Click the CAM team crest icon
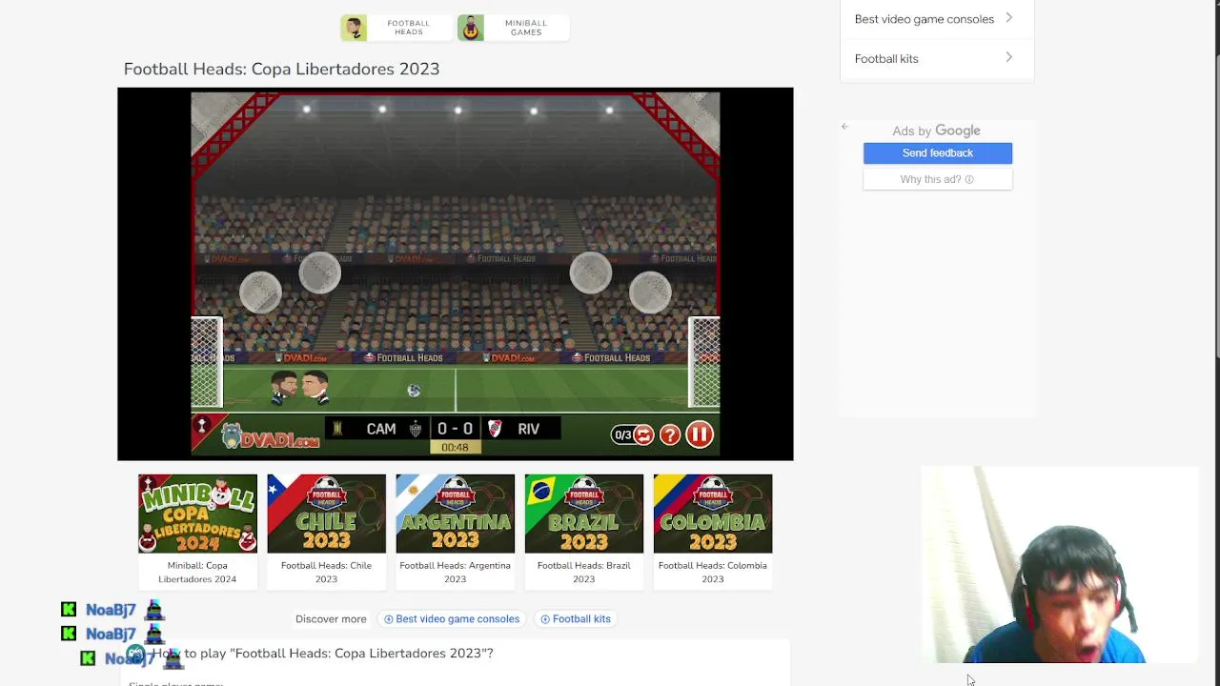The height and width of the screenshot is (686, 1220). coord(415,429)
